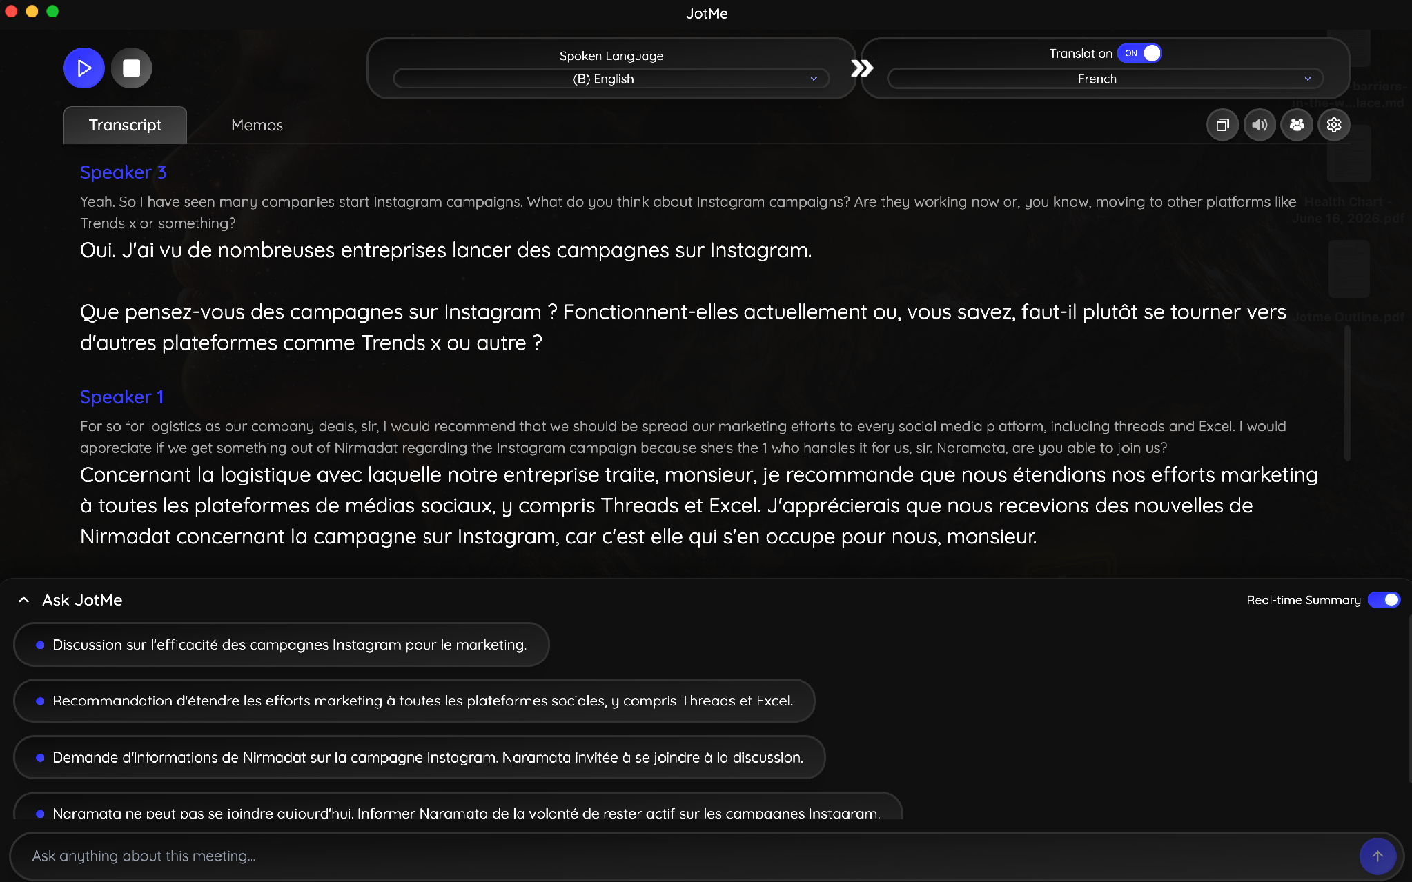This screenshot has height=882, width=1412.
Task: Click the French text 'Concernant la logistique avec laquelle'
Action: point(699,505)
